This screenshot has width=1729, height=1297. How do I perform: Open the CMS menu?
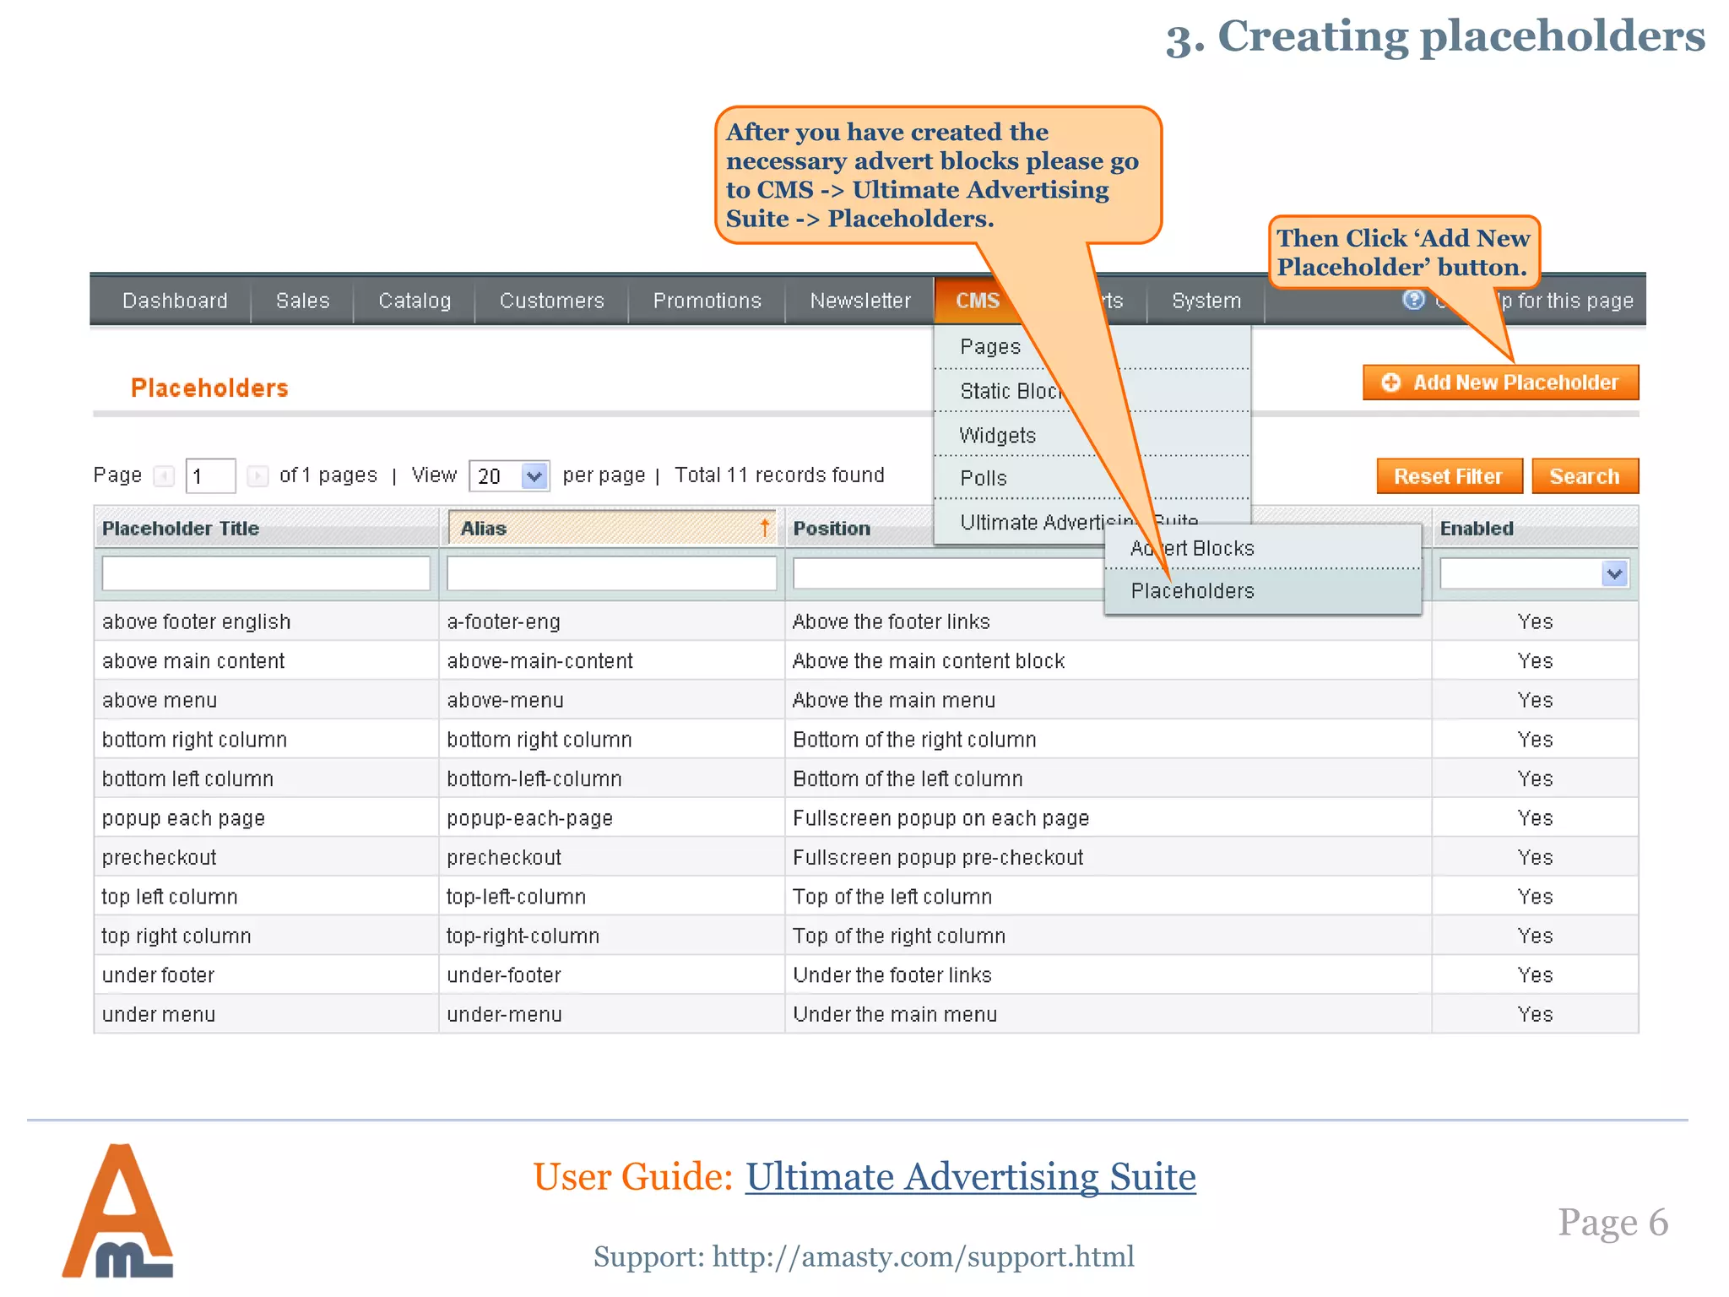(x=977, y=301)
